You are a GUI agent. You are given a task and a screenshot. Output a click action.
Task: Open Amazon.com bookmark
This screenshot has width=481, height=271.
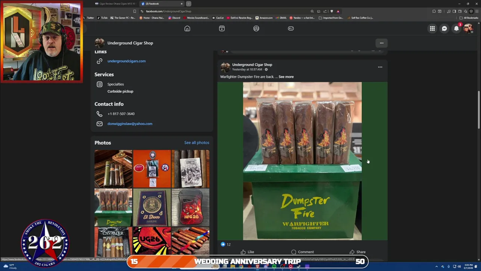(264, 18)
